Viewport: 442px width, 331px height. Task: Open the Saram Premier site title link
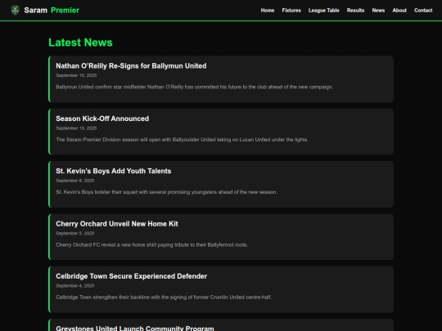pyautogui.click(x=52, y=10)
